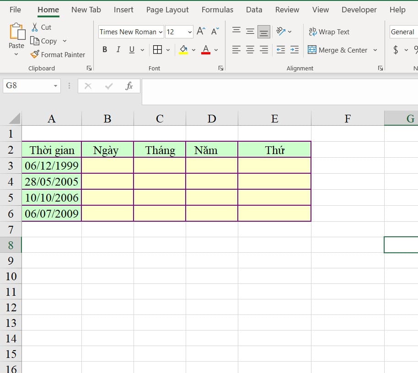This screenshot has height=373, width=418.
Task: Toggle Bold formatting
Action: point(105,50)
